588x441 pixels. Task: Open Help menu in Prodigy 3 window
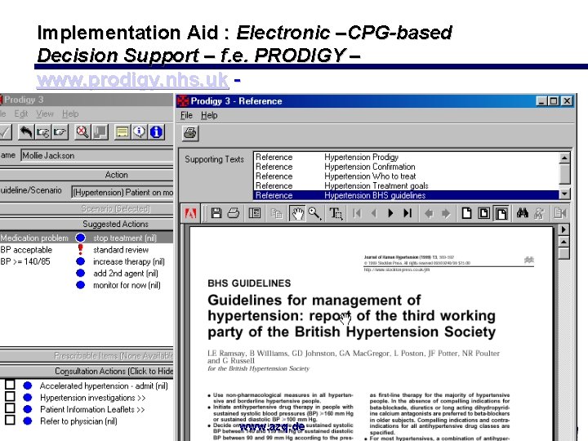tap(70, 114)
